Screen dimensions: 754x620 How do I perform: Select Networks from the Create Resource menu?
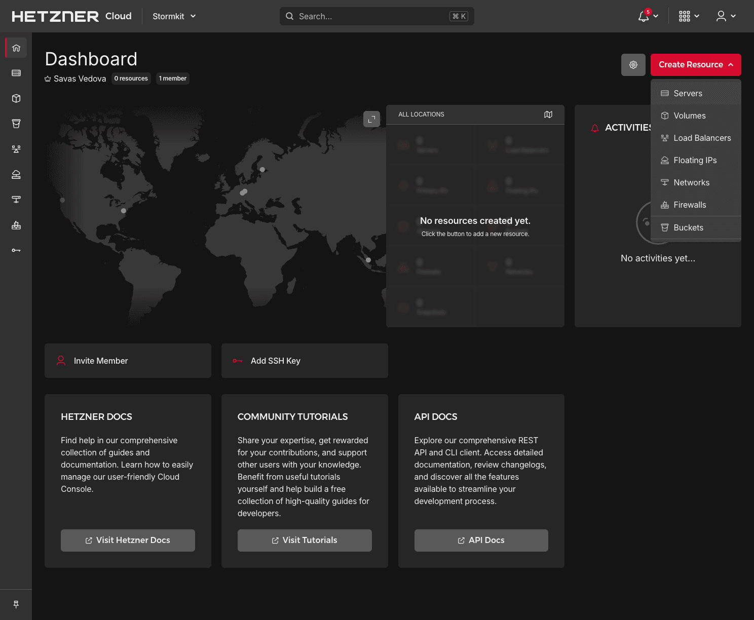(691, 182)
